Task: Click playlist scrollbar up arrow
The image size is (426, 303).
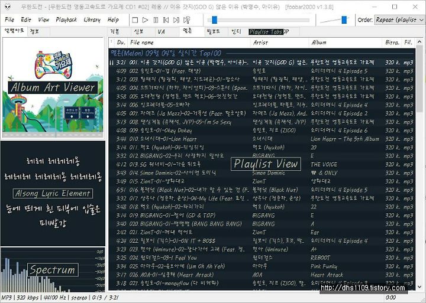Action: pyautogui.click(x=419, y=42)
